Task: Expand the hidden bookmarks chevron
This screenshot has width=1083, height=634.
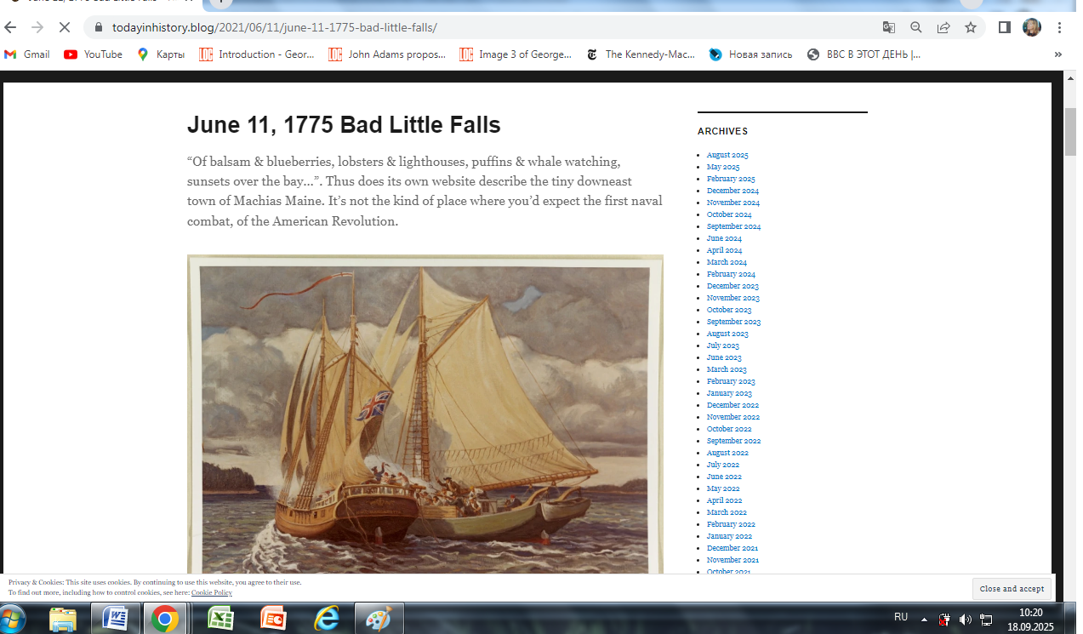Action: pyautogui.click(x=1058, y=54)
